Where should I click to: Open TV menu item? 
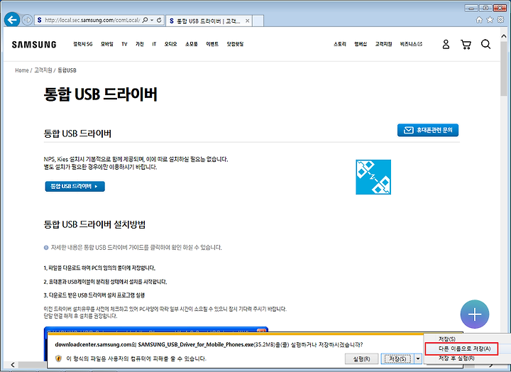124,44
